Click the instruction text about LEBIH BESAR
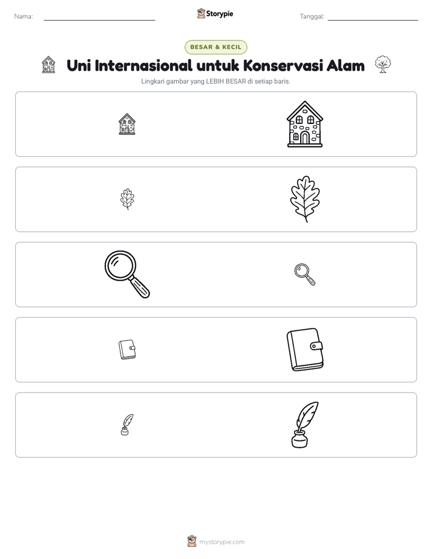432x559 pixels. pos(215,81)
